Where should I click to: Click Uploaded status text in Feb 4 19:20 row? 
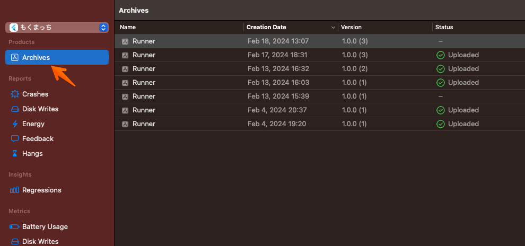point(463,124)
